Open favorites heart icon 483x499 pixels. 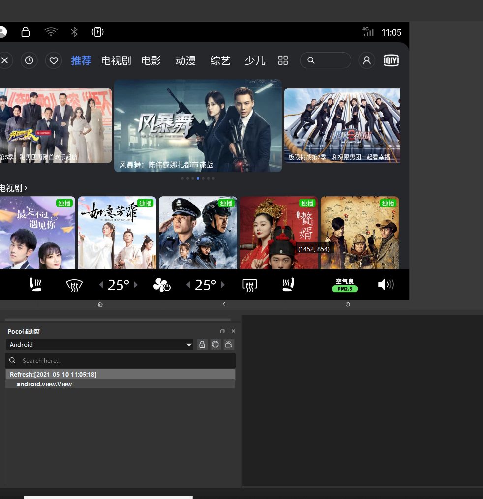[54, 60]
